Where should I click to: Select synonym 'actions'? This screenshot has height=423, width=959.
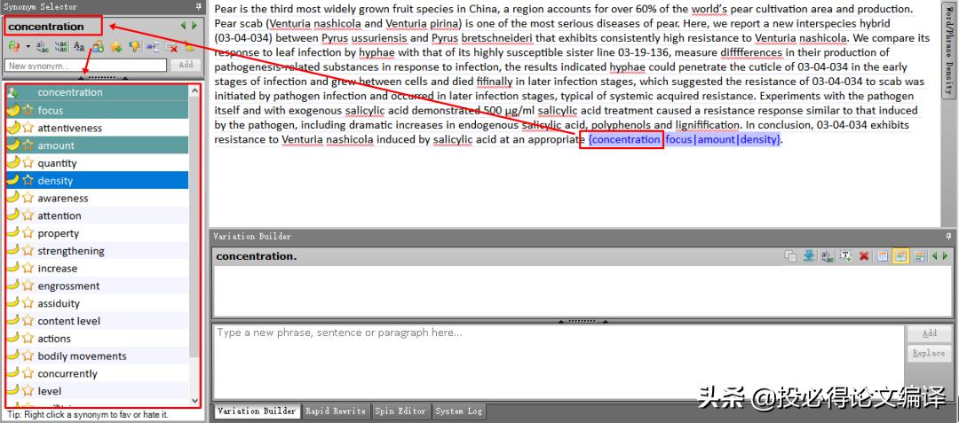point(97,338)
